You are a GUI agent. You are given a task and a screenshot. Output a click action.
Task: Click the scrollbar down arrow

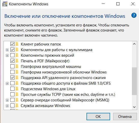tap(134, 107)
